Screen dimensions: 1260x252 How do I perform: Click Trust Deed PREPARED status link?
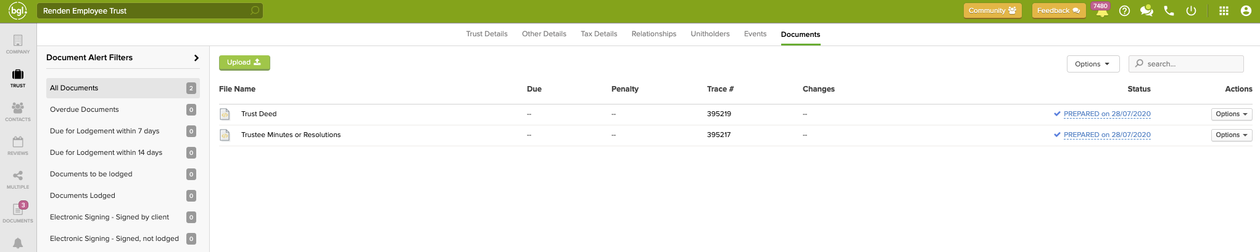pyautogui.click(x=1106, y=114)
